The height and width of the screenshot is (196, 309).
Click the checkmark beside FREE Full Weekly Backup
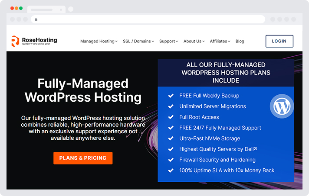[171, 96]
